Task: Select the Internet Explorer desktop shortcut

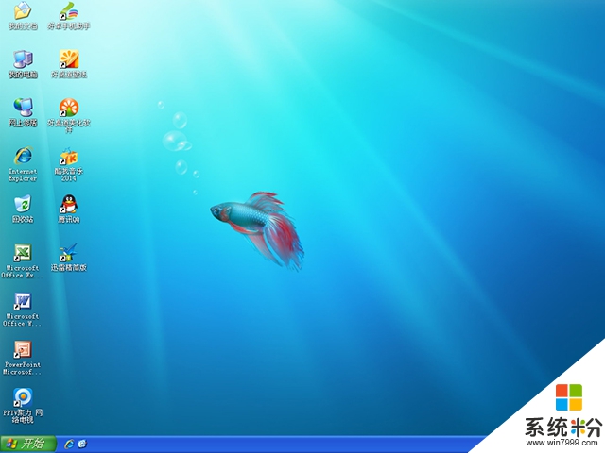Action: [x=23, y=156]
